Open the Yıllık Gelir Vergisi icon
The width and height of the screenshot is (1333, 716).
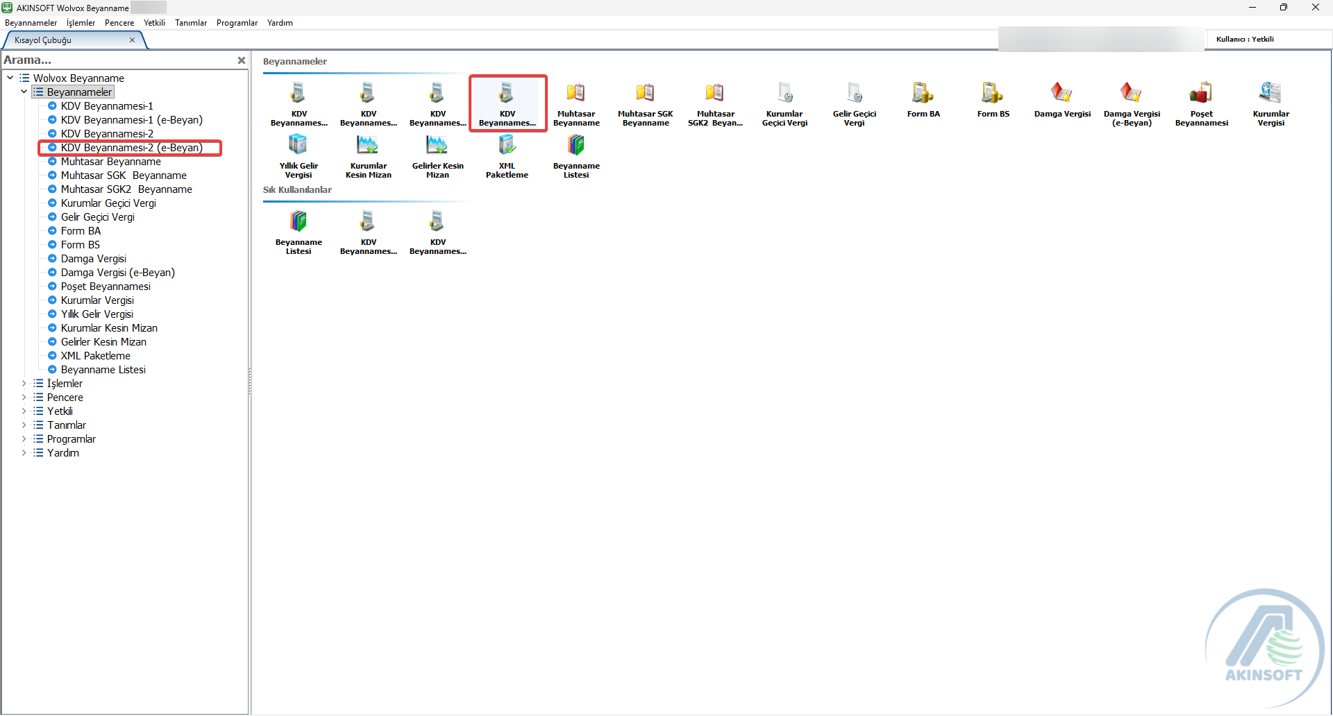click(x=298, y=145)
